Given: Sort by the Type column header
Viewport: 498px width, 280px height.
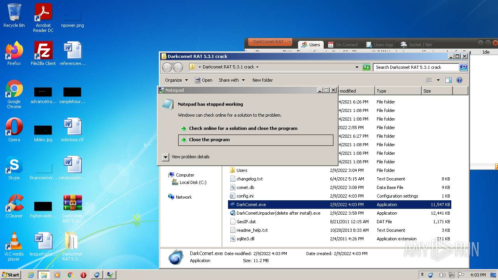Looking at the screenshot, I should [x=398, y=91].
